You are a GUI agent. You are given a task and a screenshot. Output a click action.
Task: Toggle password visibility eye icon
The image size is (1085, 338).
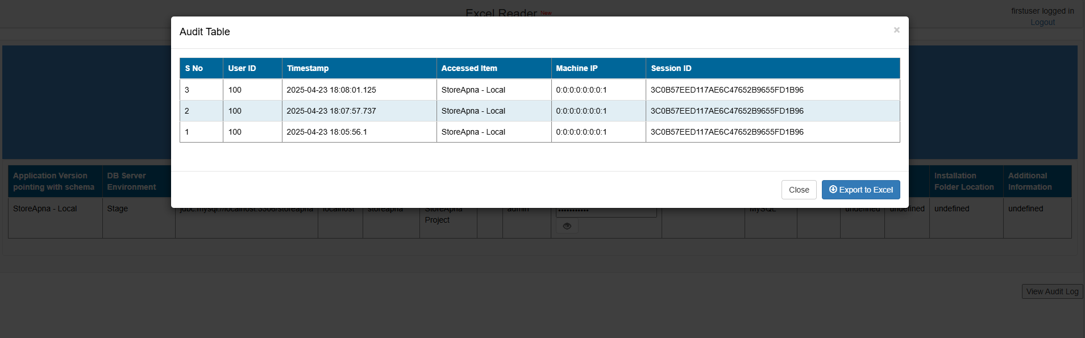[567, 226]
